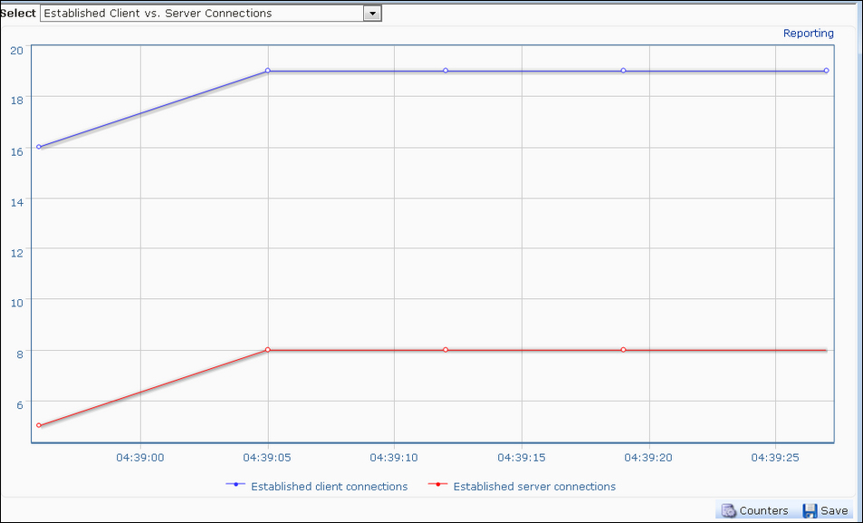Click the 04:39:25 time axis label

coord(775,458)
